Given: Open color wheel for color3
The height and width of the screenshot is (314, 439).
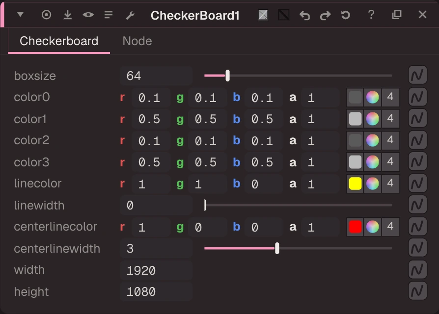Looking at the screenshot, I should (x=372, y=162).
